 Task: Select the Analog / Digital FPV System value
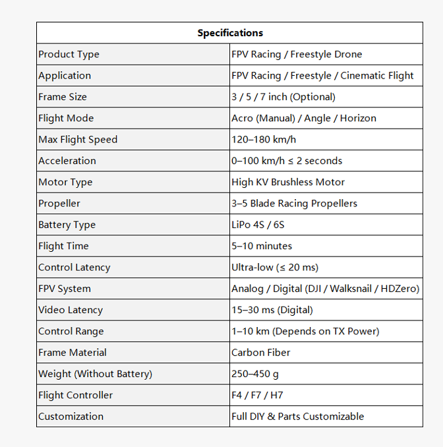325,289
